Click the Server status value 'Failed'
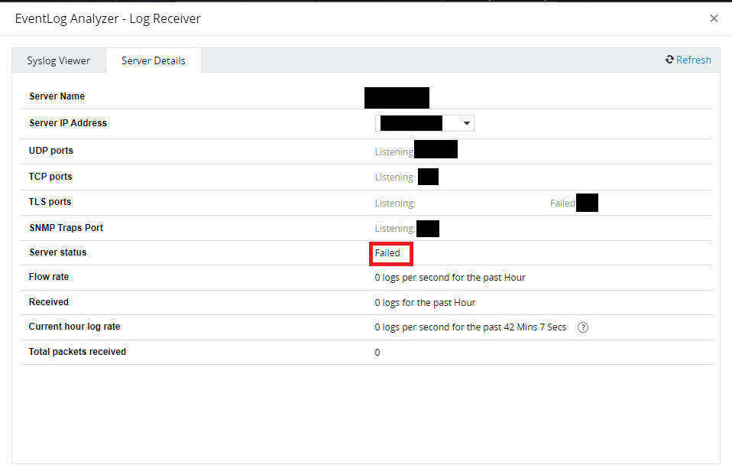This screenshot has height=475, width=732. coord(387,253)
